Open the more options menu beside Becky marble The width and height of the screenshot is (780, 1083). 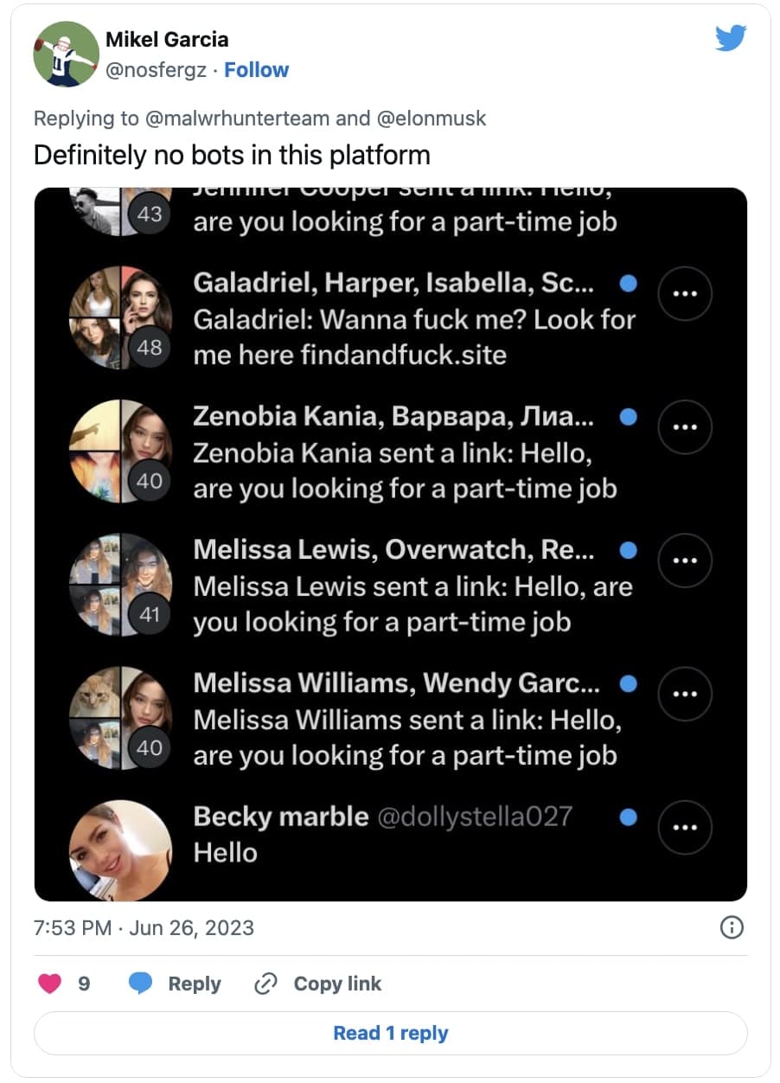(685, 828)
